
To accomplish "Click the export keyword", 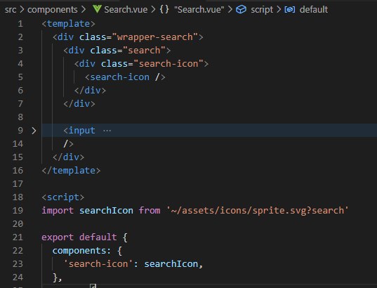I will point(58,237).
